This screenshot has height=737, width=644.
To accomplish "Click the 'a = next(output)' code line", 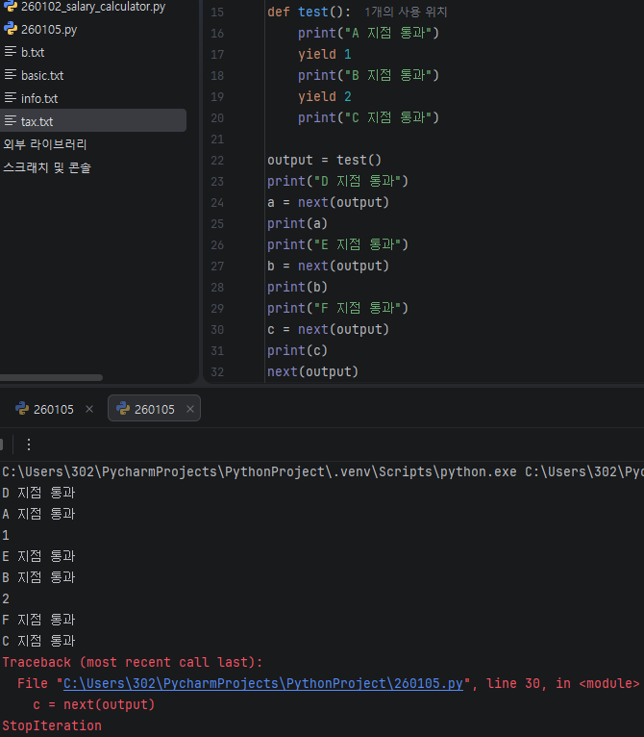I will pos(329,203).
